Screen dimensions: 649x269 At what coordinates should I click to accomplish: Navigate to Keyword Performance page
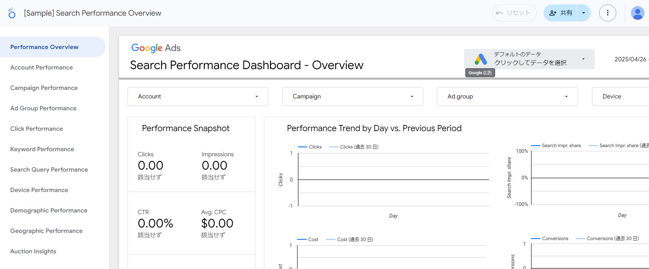(42, 149)
